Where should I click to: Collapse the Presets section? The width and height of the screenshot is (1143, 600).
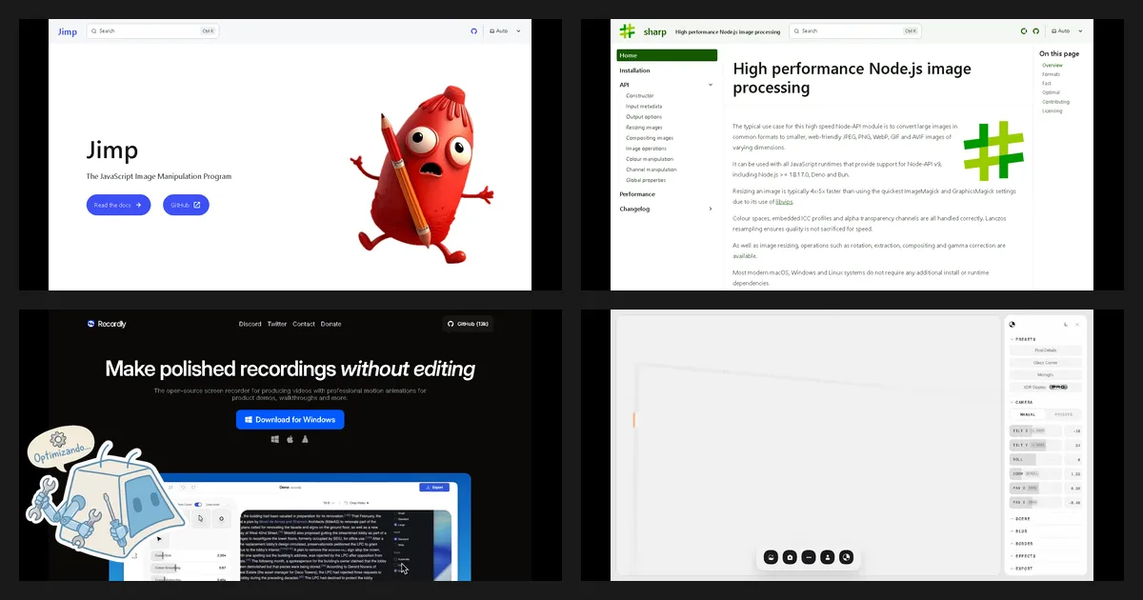click(1025, 339)
